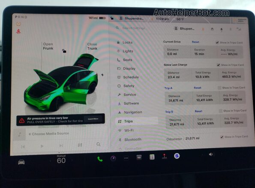
Task: Toggle Odometer Show in Trips Card
Action: click(222, 137)
